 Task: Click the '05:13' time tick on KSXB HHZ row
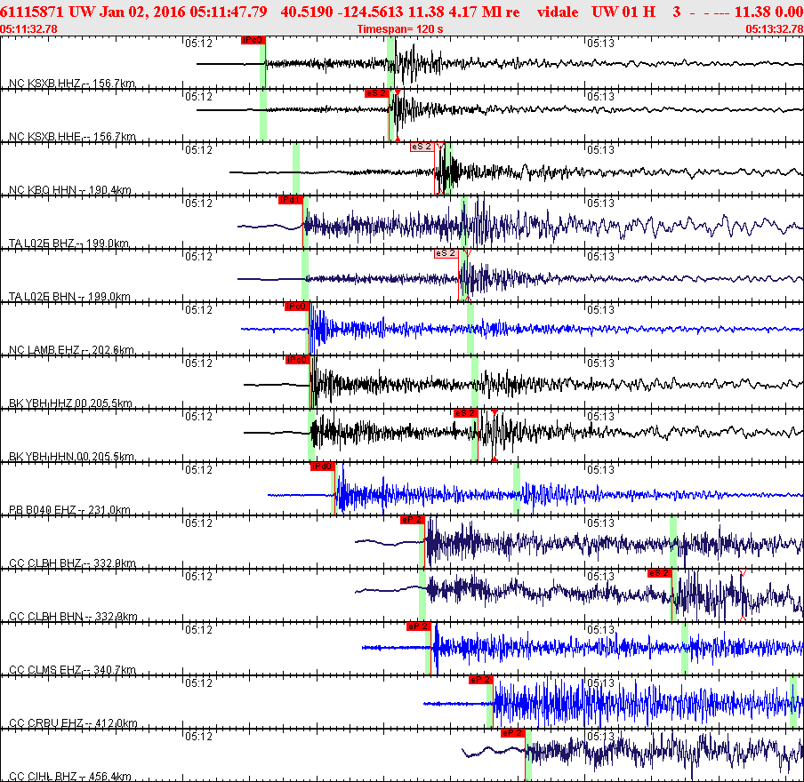600,43
